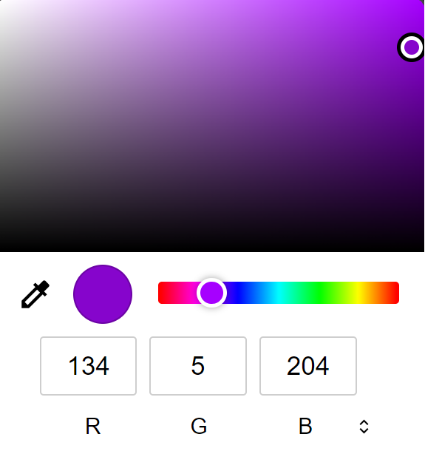Click the R channel label
The width and height of the screenshot is (425, 451).
tap(93, 427)
